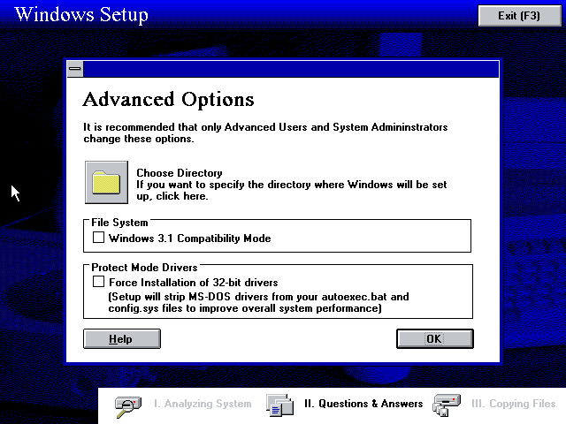
Task: Click the Exit (F3) button
Action: coord(519,16)
